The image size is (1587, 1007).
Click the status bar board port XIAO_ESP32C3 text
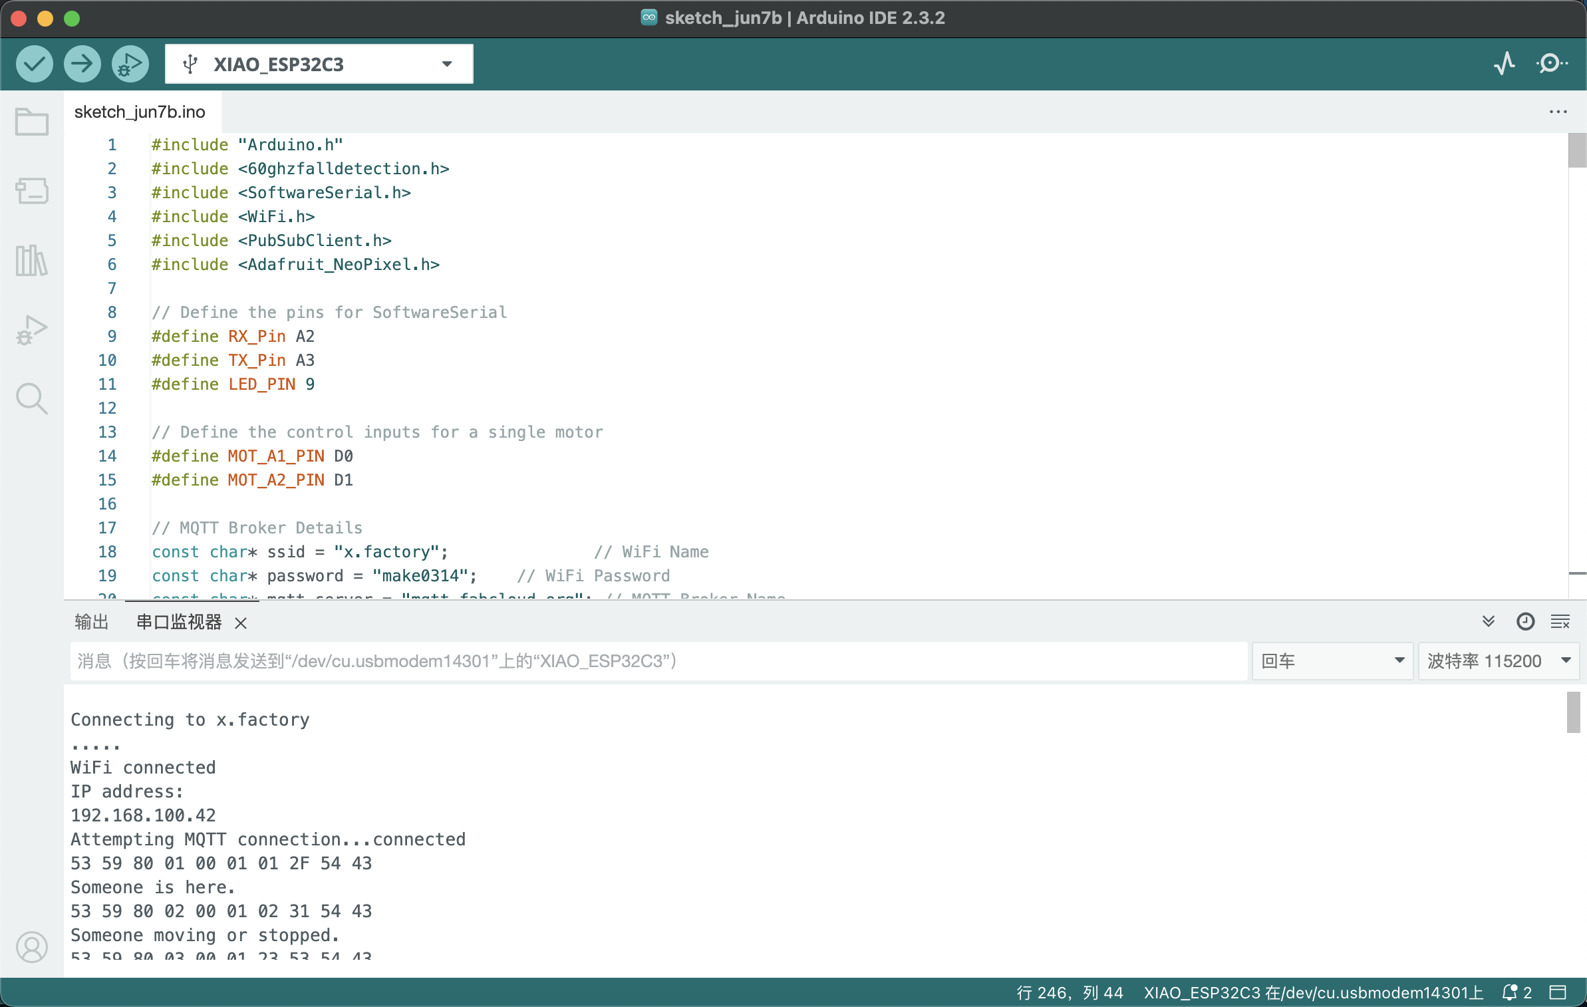1313,992
